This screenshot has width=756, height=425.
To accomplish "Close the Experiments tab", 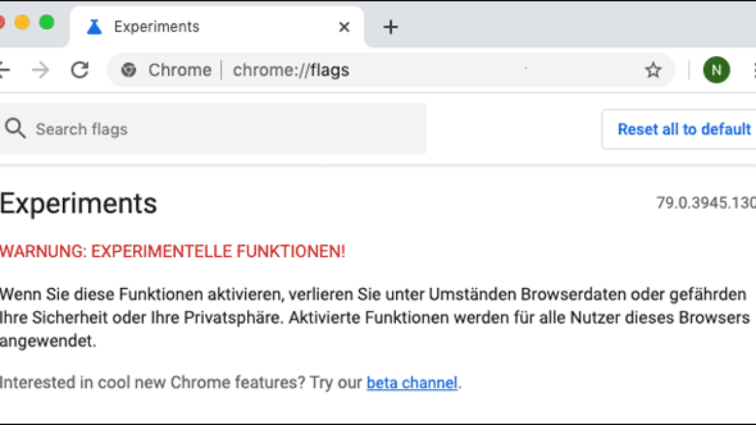I will click(x=344, y=27).
